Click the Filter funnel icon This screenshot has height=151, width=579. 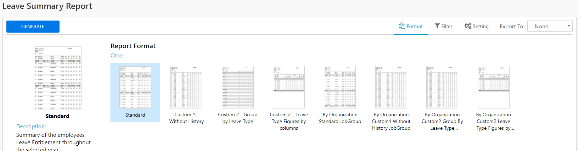(437, 26)
